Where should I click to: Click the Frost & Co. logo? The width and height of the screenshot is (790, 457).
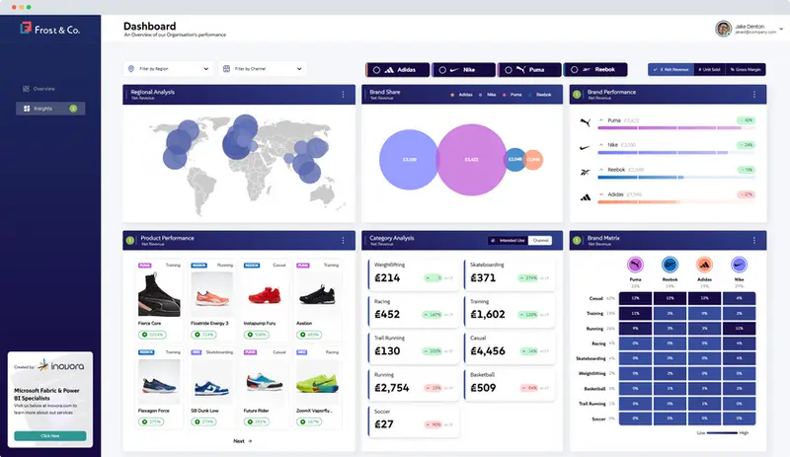tap(50, 30)
